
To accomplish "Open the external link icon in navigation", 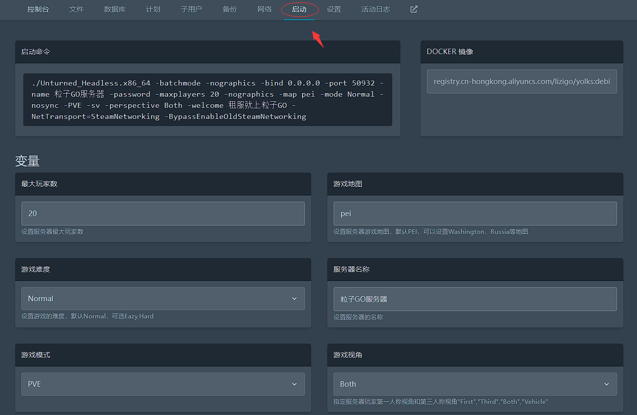I will click(414, 9).
